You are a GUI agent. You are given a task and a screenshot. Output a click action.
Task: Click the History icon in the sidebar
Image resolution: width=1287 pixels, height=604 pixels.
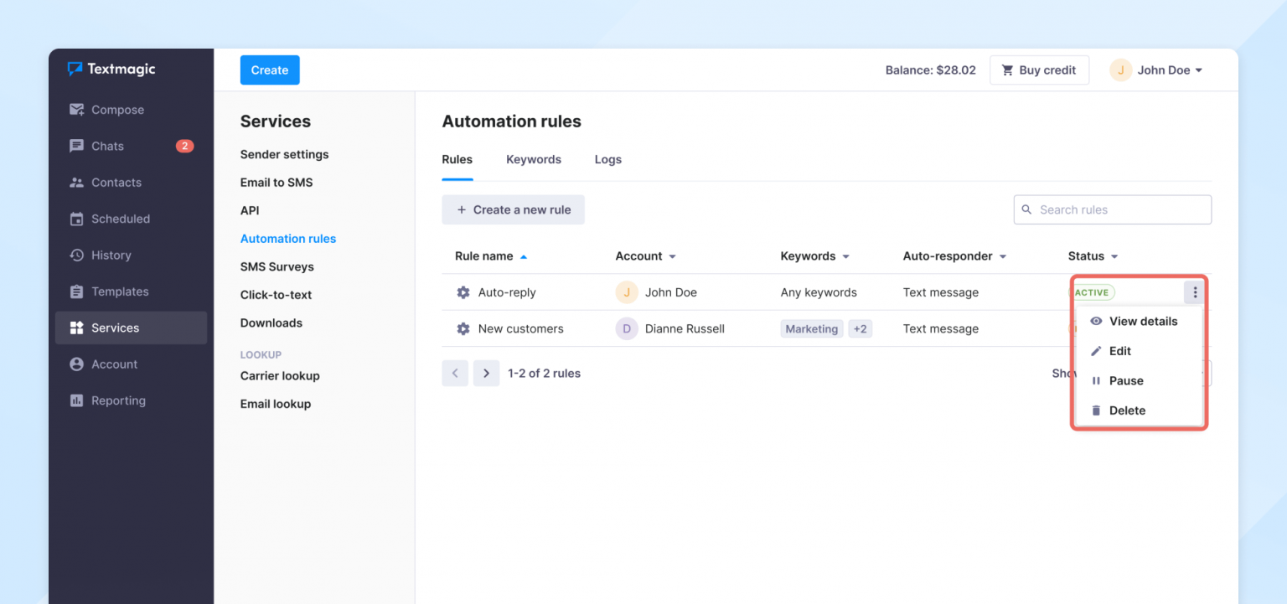pyautogui.click(x=76, y=255)
